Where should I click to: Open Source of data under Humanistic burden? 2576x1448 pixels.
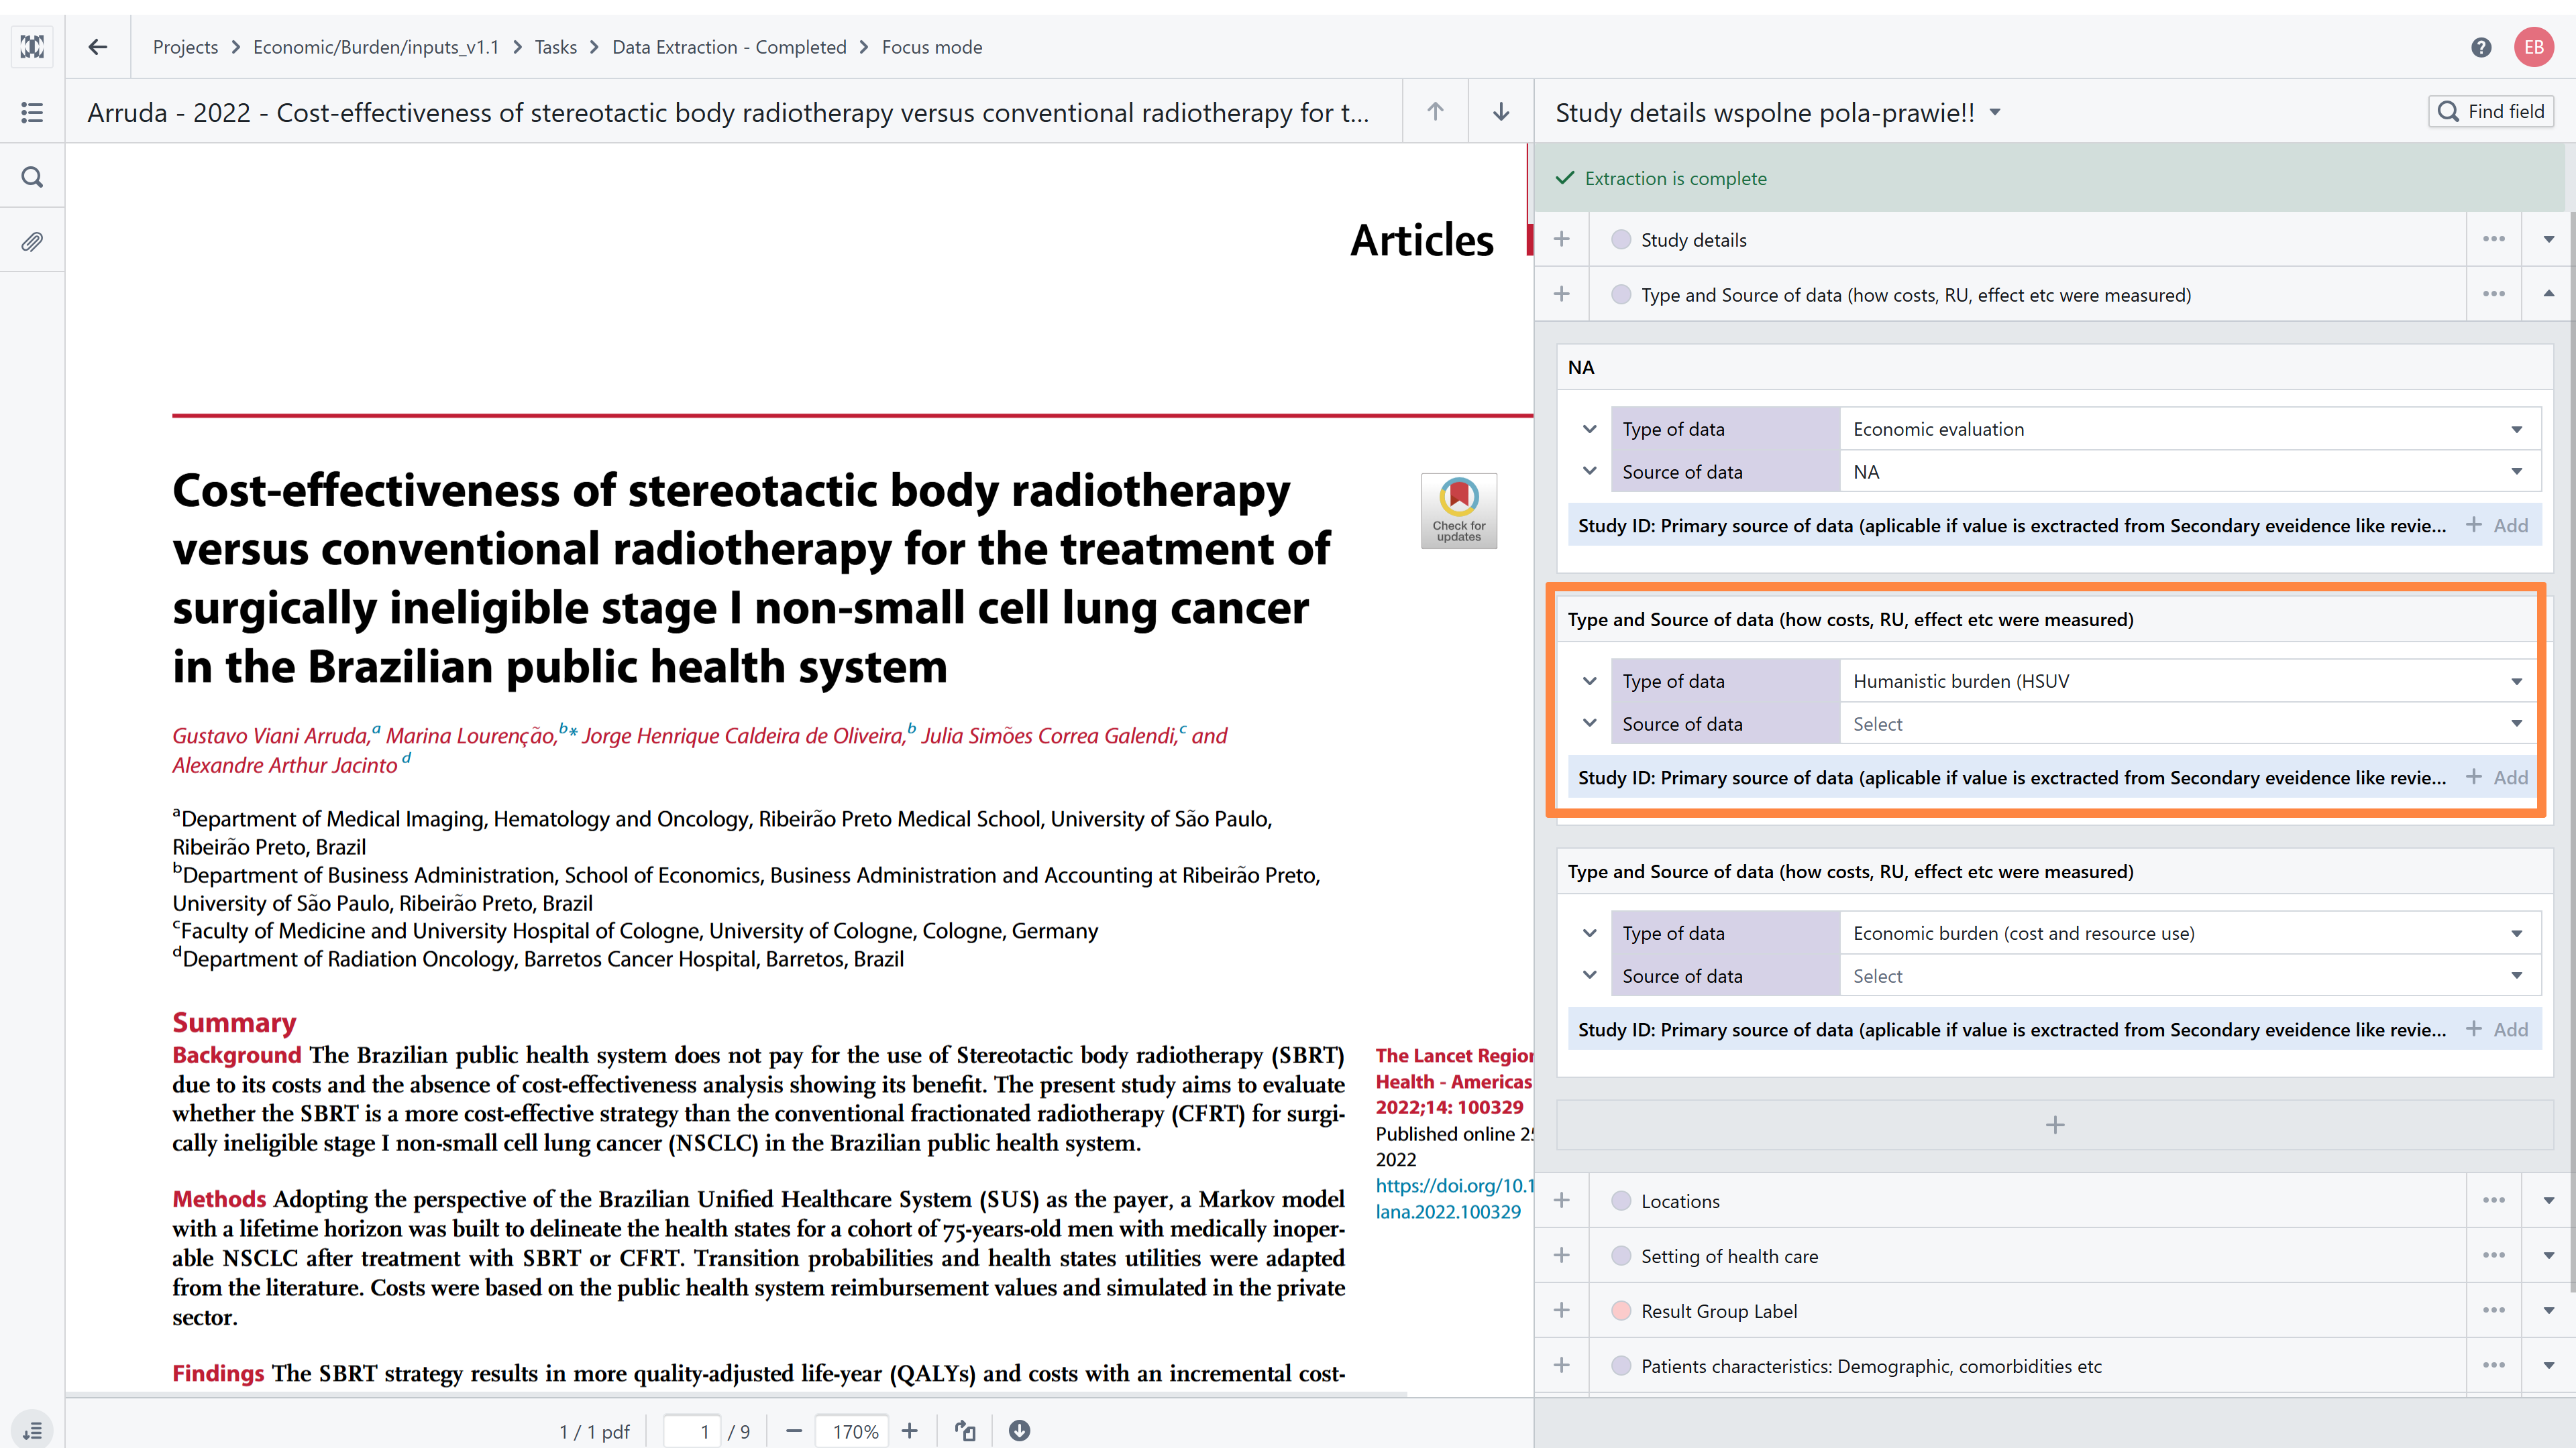coord(2190,723)
